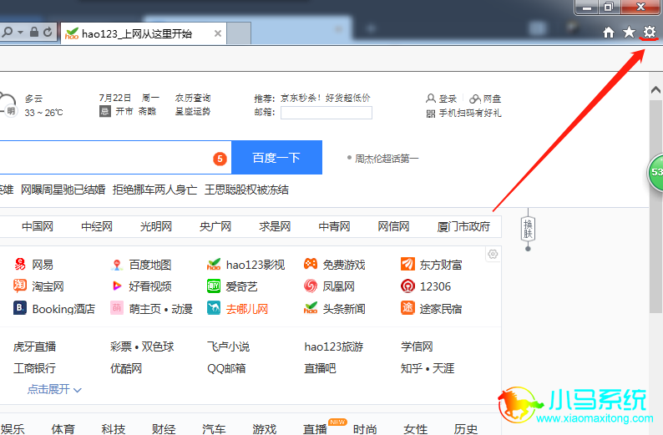The width and height of the screenshot is (663, 435).
Task: Click the 12306 railway icon
Action: pos(407,286)
